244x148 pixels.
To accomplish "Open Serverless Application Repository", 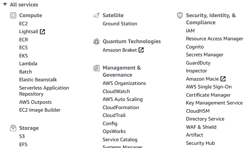I will tap(44, 91).
